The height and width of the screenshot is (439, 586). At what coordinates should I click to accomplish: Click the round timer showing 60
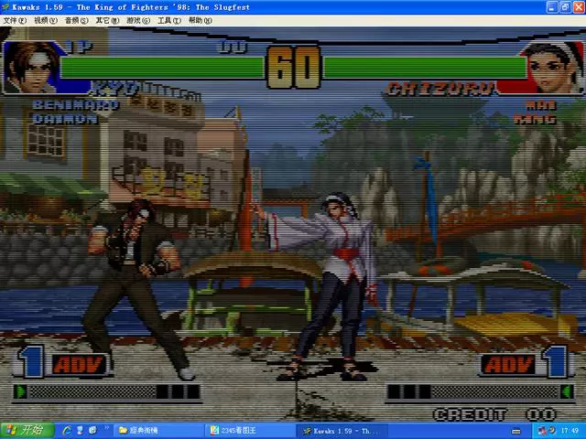[x=294, y=67]
